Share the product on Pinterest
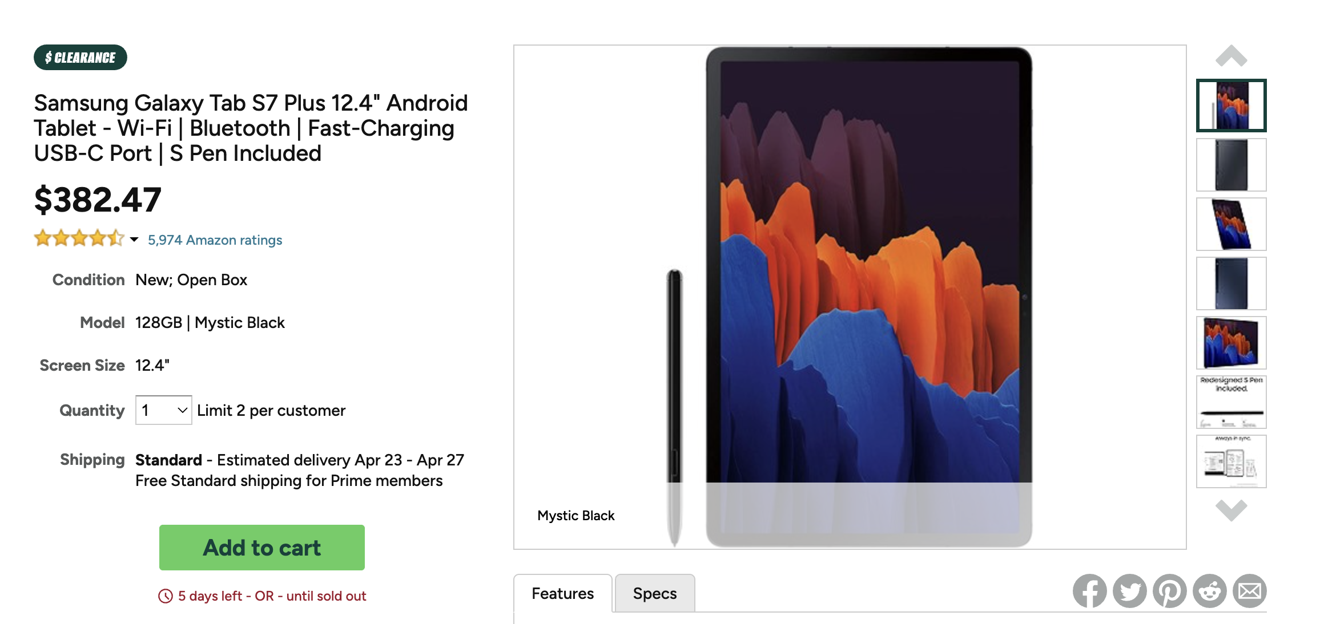 [x=1169, y=591]
